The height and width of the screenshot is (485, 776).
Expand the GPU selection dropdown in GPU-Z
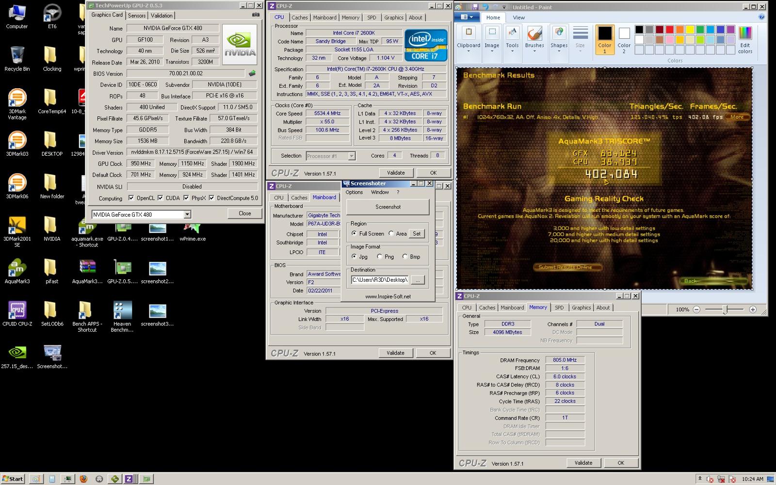coord(187,214)
